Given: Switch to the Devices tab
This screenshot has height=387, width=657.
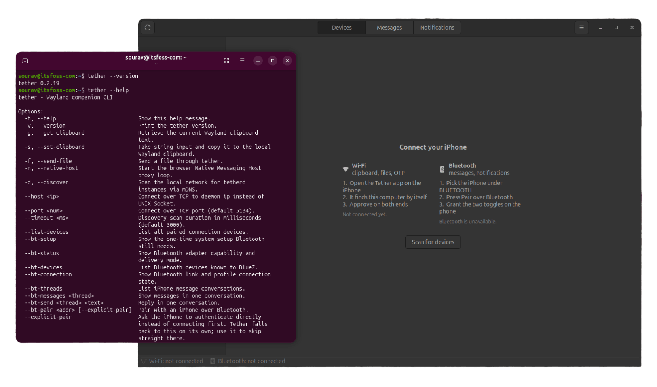Looking at the screenshot, I should tap(342, 28).
